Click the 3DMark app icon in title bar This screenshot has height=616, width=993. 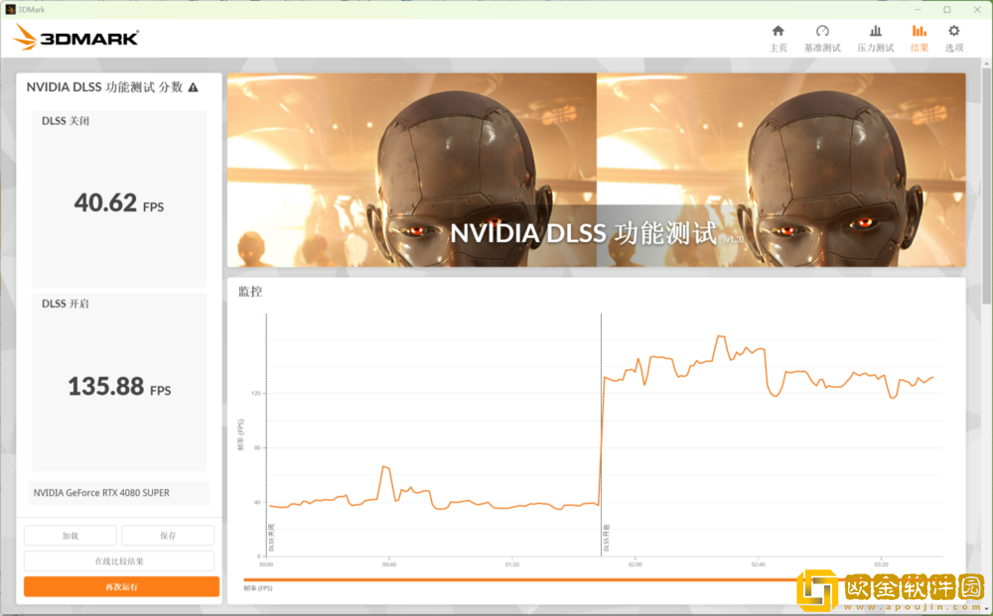[x=10, y=9]
